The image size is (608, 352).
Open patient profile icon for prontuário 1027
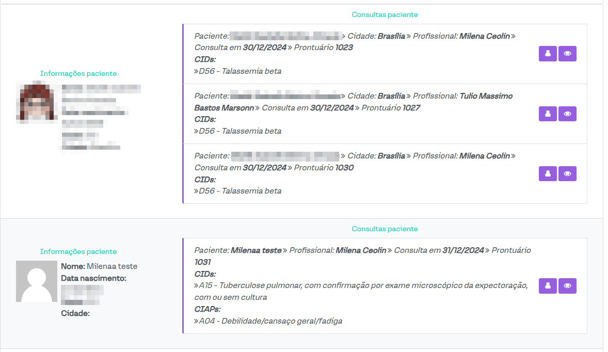(x=548, y=114)
